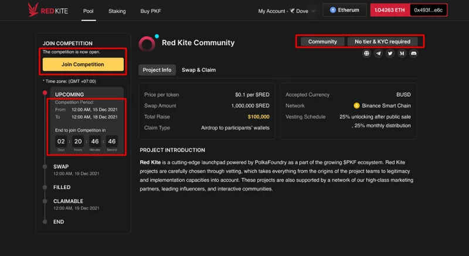Open the Discord server icon
469x256 pixels.
(414, 53)
